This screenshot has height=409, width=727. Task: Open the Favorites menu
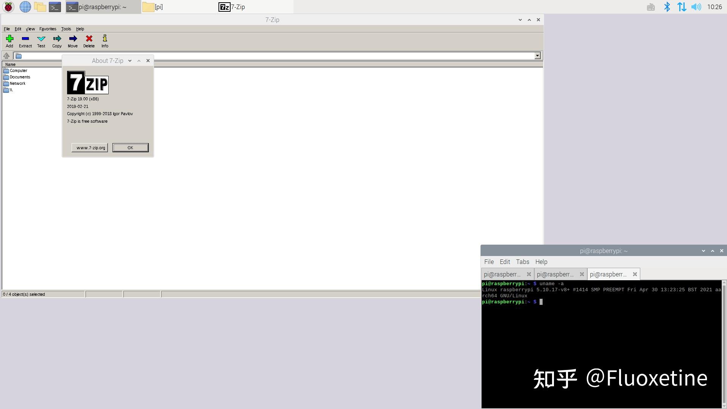click(48, 29)
